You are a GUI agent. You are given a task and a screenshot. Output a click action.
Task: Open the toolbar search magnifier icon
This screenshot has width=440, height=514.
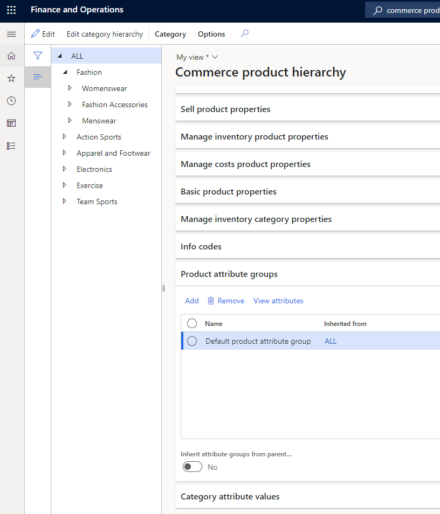tap(244, 33)
